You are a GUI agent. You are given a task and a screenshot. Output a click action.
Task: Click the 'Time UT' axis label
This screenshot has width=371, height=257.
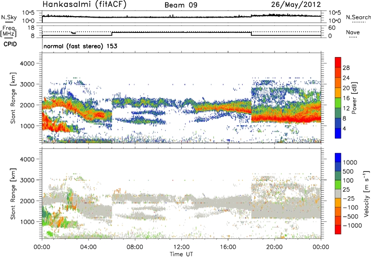click(181, 254)
